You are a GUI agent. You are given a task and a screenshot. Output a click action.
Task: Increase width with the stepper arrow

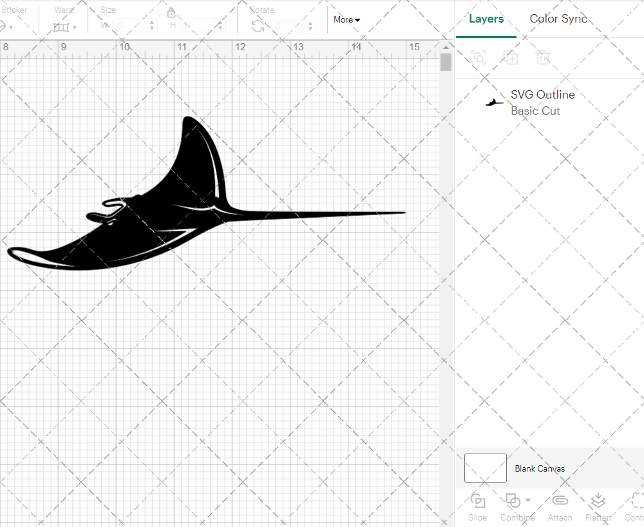coord(152,23)
